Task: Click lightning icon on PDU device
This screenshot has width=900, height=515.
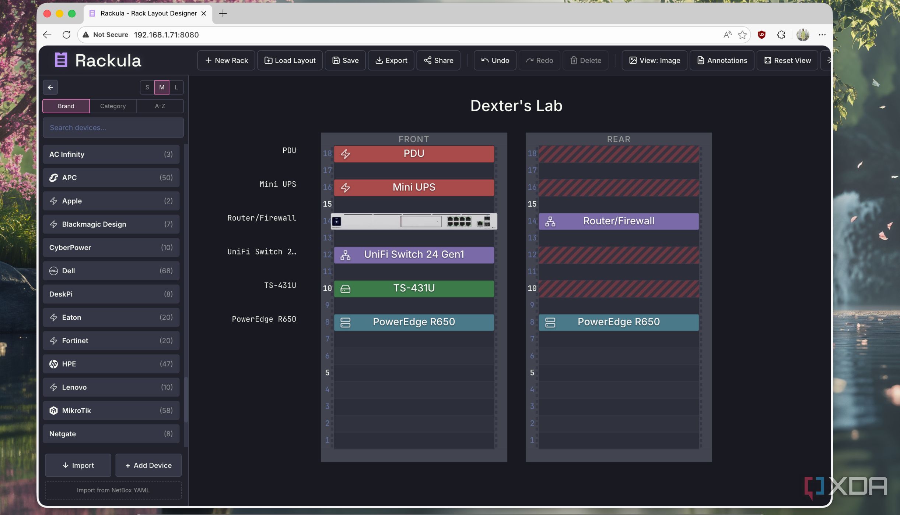Action: (x=345, y=154)
